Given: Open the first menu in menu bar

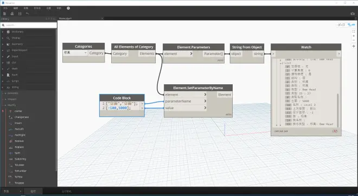Looking at the screenshot, I should tap(5, 8).
